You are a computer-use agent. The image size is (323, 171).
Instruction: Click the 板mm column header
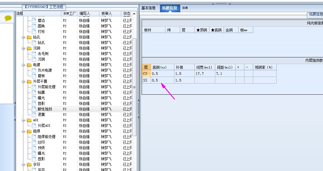pyautogui.click(x=246, y=30)
